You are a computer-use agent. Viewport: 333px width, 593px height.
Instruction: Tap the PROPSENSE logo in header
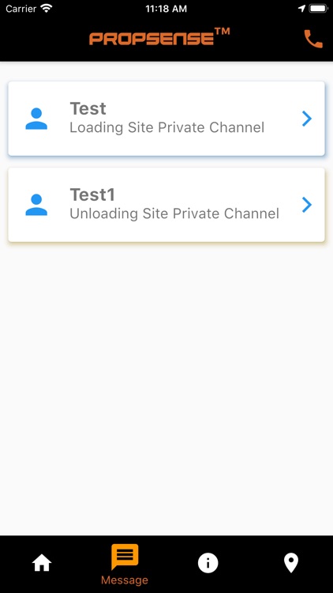(x=159, y=37)
